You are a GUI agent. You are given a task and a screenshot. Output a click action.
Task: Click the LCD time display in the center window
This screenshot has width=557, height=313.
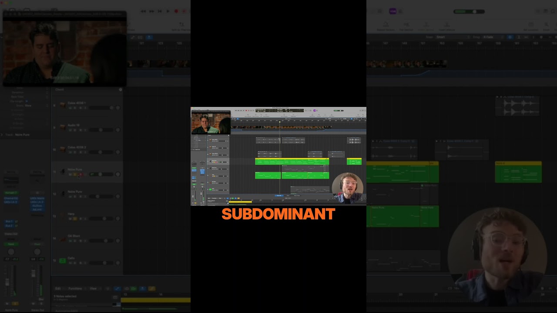click(280, 110)
